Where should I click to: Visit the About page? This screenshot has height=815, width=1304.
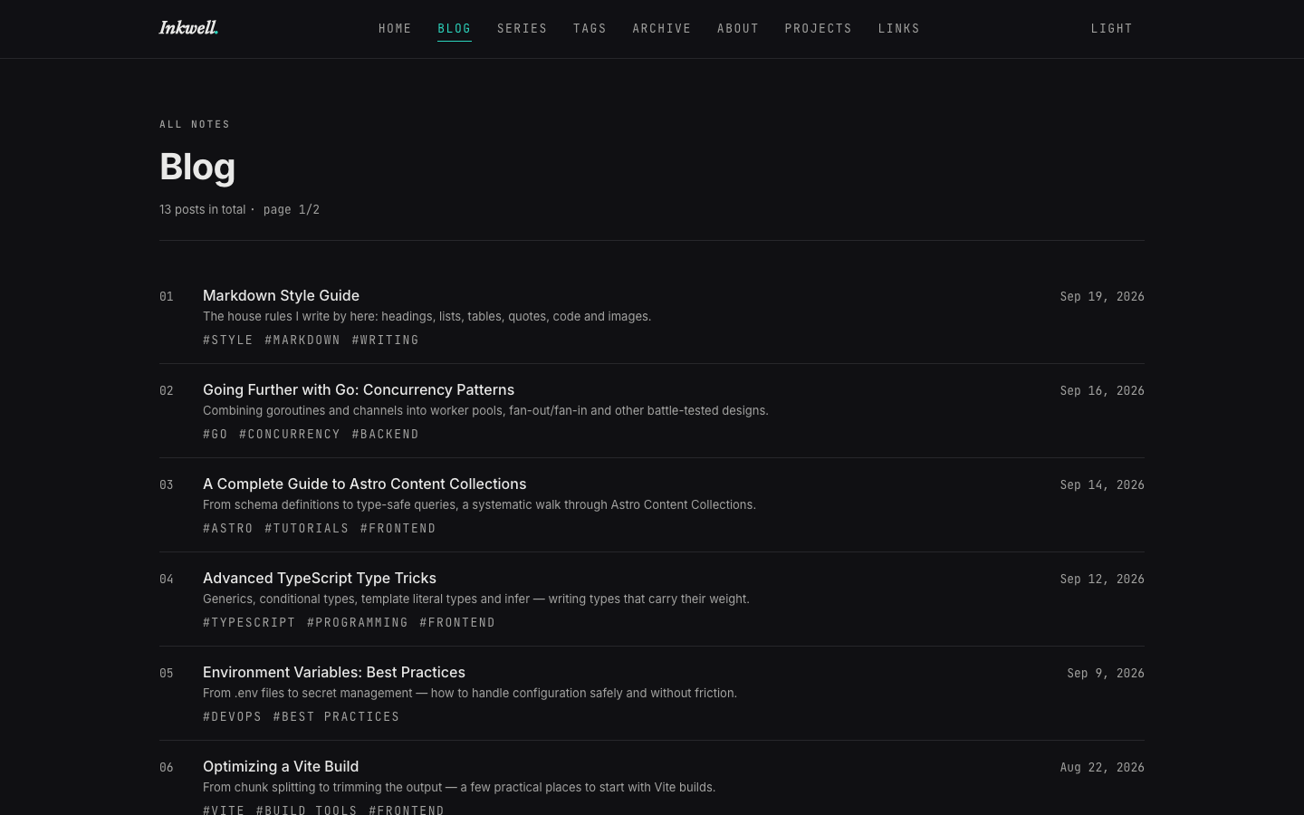pyautogui.click(x=738, y=29)
